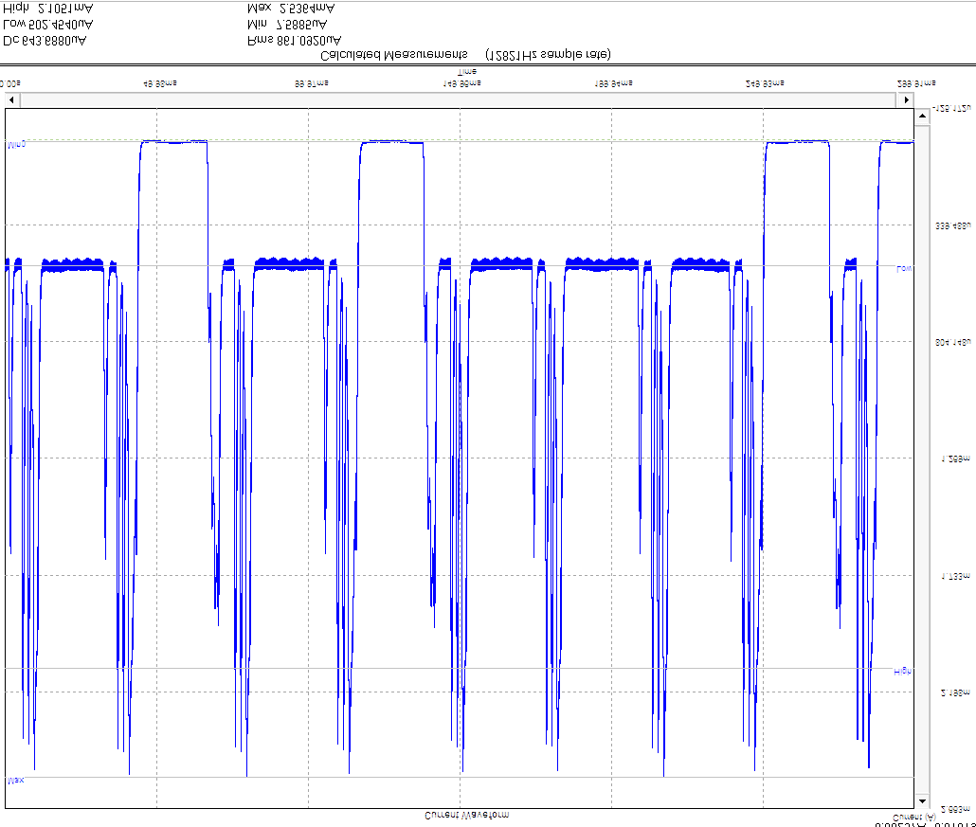This screenshot has width=976, height=827.
Task: Click the High 2.1051mA measurement
Action: (x=48, y=9)
